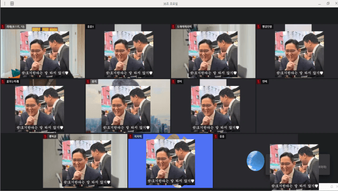Select the round blue sky avatar
Screen dimensions: 338x191
point(256,161)
